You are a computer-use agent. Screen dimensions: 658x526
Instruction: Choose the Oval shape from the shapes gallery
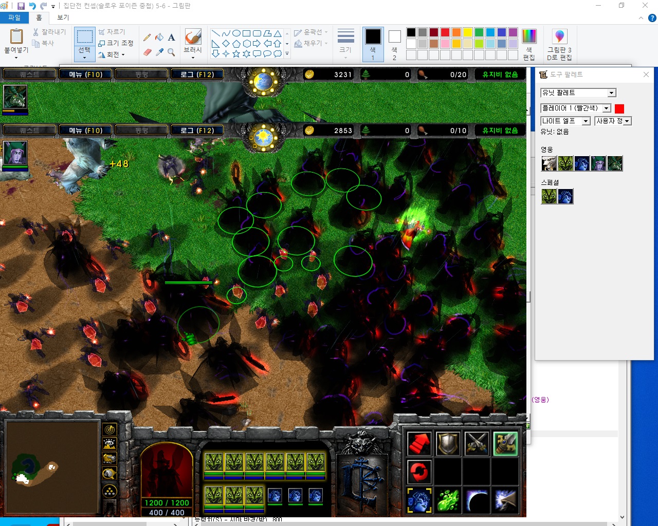[236, 33]
